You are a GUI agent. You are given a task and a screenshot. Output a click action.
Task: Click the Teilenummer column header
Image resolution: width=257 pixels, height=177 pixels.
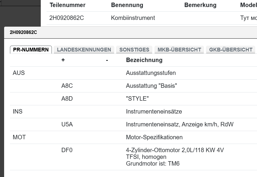[68, 5]
